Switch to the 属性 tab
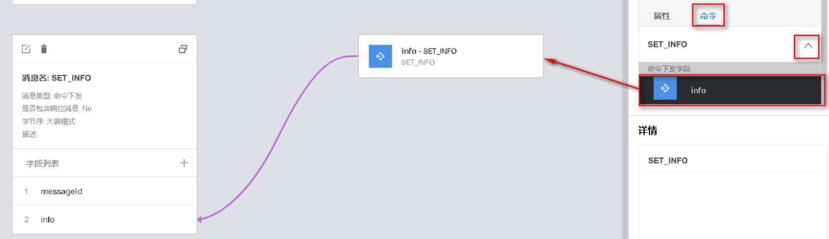This screenshot has height=239, width=829. click(x=662, y=16)
